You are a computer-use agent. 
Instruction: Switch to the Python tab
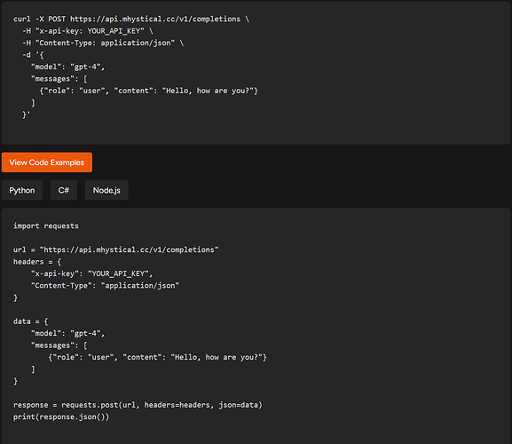pyautogui.click(x=22, y=190)
